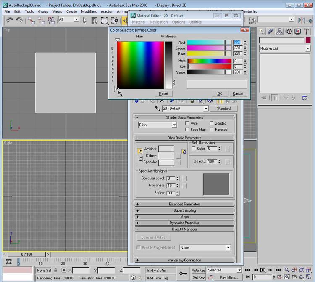Open the Utilities hammer panel tab
Viewport: 315px width, 282px height.
coord(307,32)
